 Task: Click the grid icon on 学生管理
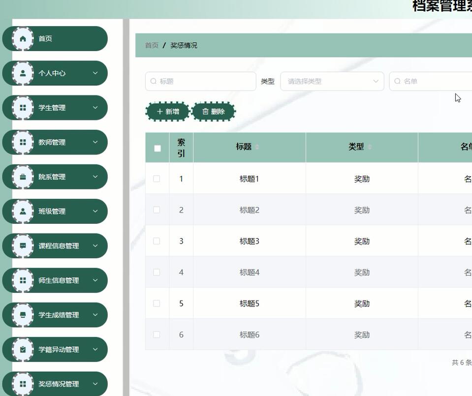(x=22, y=107)
